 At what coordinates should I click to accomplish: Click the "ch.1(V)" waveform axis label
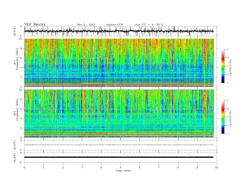click(x=15, y=31)
